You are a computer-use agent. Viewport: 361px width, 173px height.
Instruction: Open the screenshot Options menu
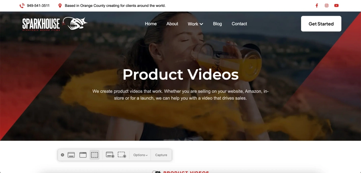point(140,155)
